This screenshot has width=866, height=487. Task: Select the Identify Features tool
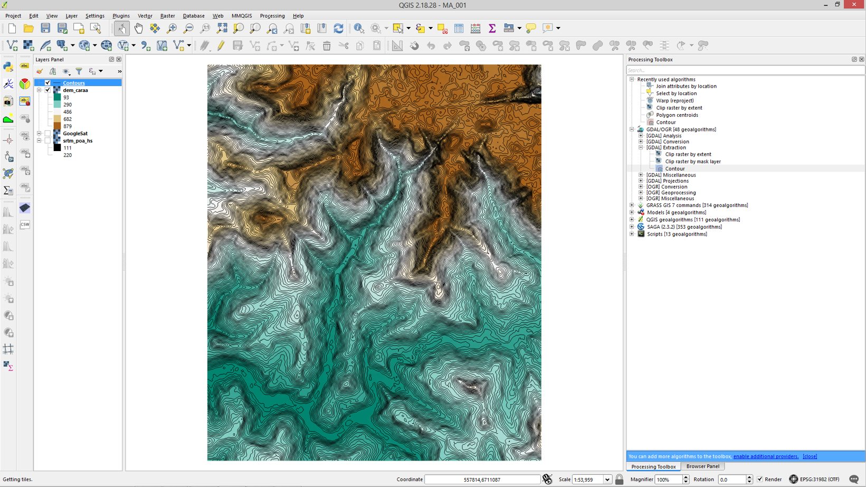pos(359,29)
